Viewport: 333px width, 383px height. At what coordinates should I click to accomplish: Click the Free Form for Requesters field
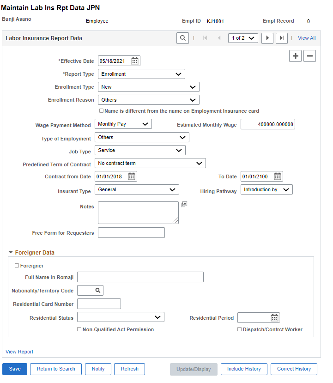131,232
